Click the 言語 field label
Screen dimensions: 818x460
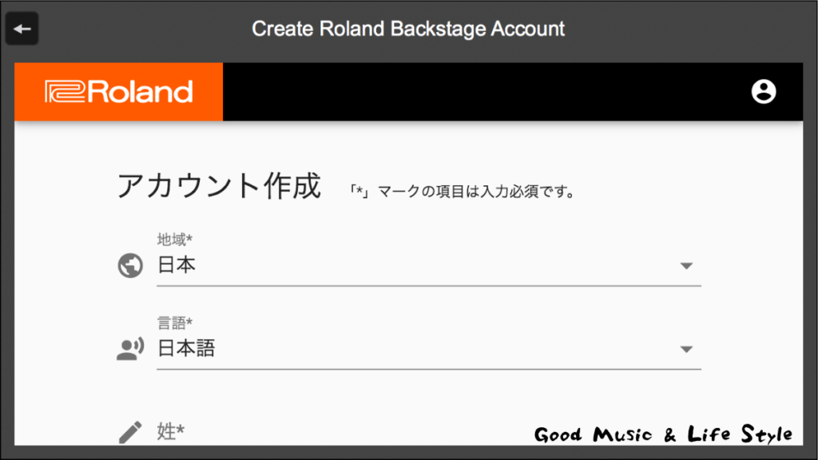[x=175, y=323]
